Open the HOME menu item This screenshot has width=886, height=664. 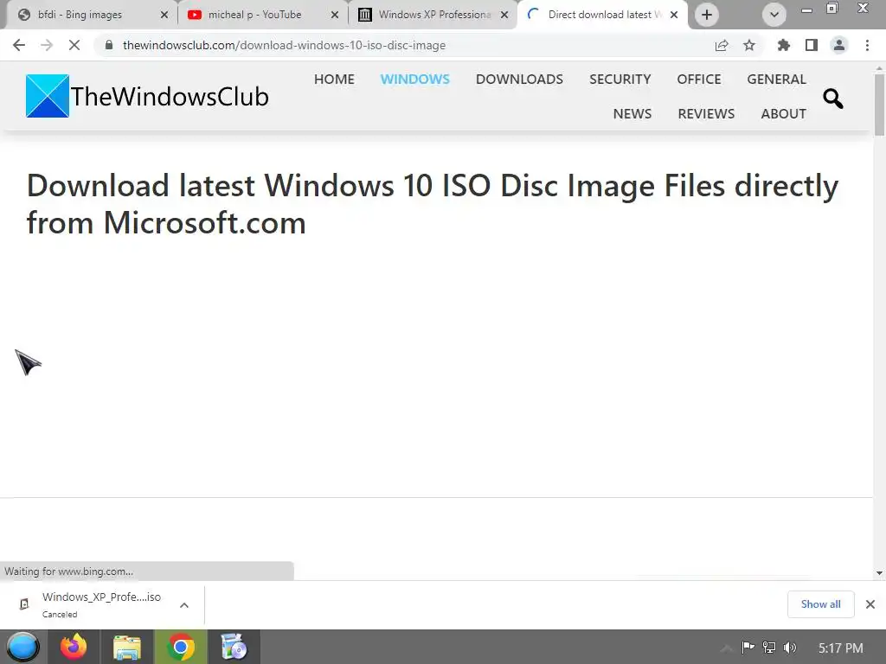(x=334, y=79)
